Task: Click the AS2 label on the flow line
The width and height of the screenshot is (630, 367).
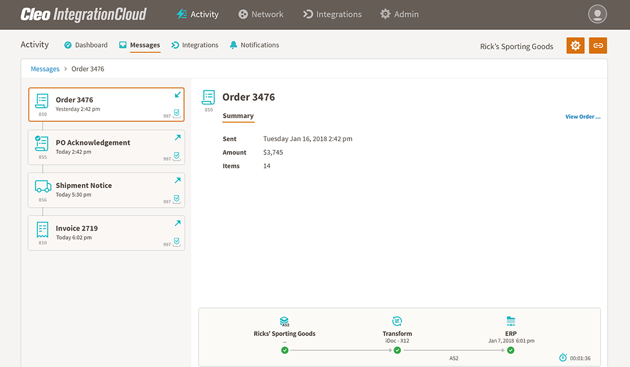Action: point(454,358)
